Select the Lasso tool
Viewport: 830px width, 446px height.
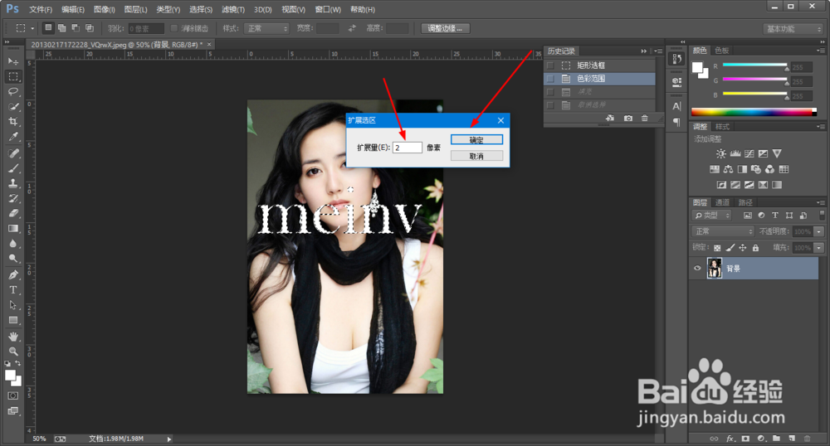[13, 91]
